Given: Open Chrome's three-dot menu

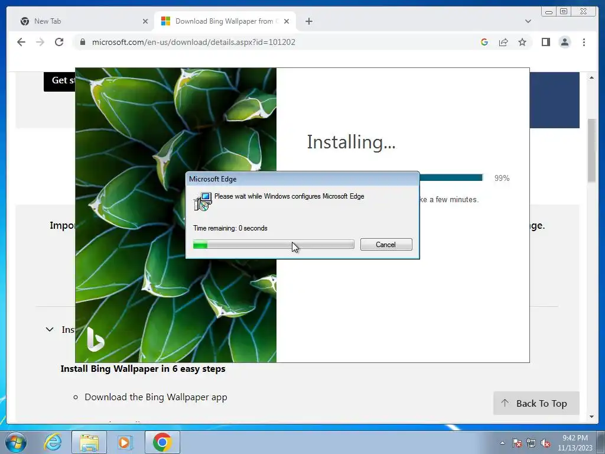Looking at the screenshot, I should point(584,42).
